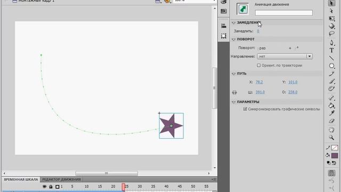Click the horizontal stage scrollbar thumb

coord(107,173)
